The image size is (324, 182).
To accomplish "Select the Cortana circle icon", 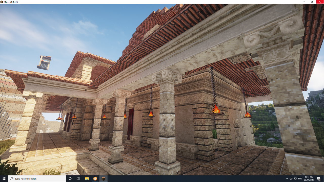I will coord(70,179).
